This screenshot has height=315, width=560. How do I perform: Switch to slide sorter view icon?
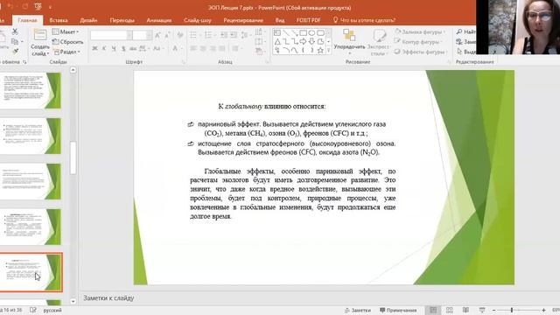(449, 310)
